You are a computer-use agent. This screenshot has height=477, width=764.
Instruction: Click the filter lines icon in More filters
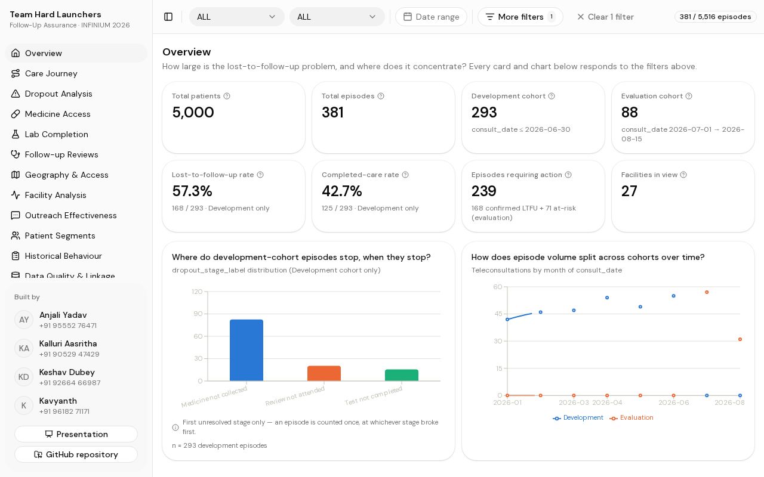click(x=490, y=17)
